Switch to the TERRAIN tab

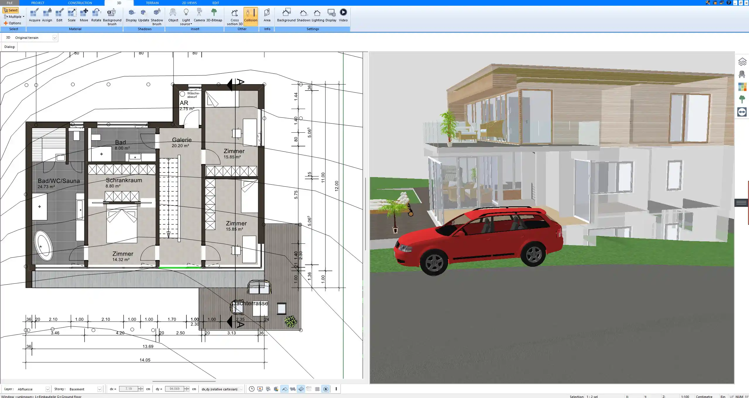[x=152, y=3]
